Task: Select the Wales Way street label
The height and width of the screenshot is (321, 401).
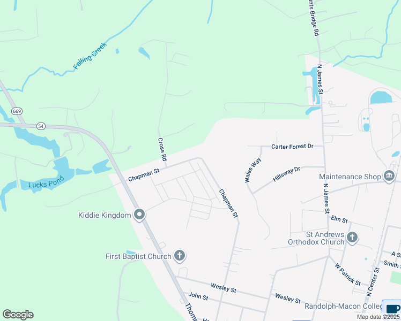Action: point(253,170)
